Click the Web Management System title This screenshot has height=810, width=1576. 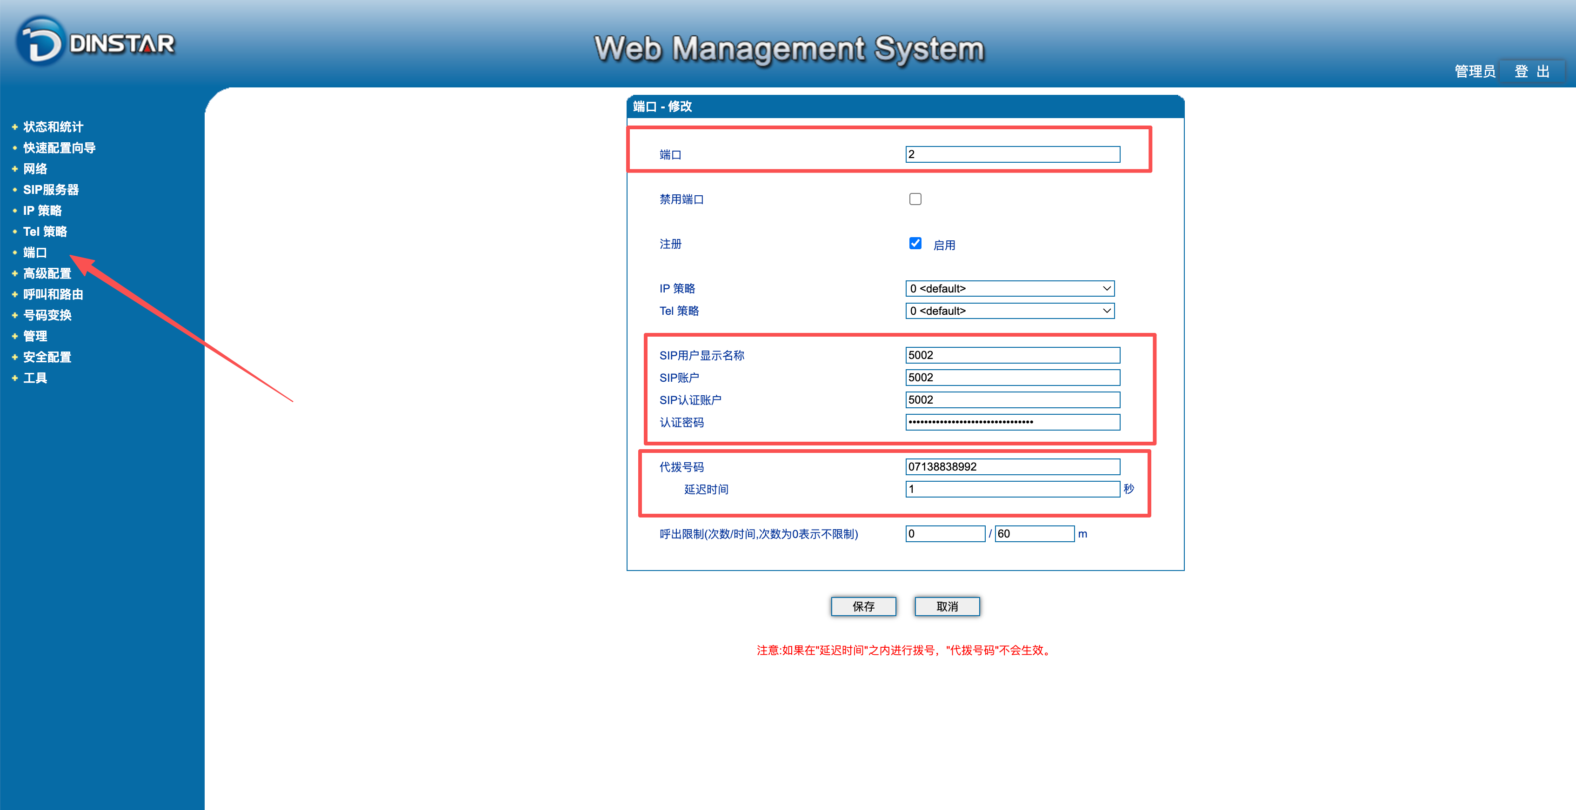click(789, 49)
